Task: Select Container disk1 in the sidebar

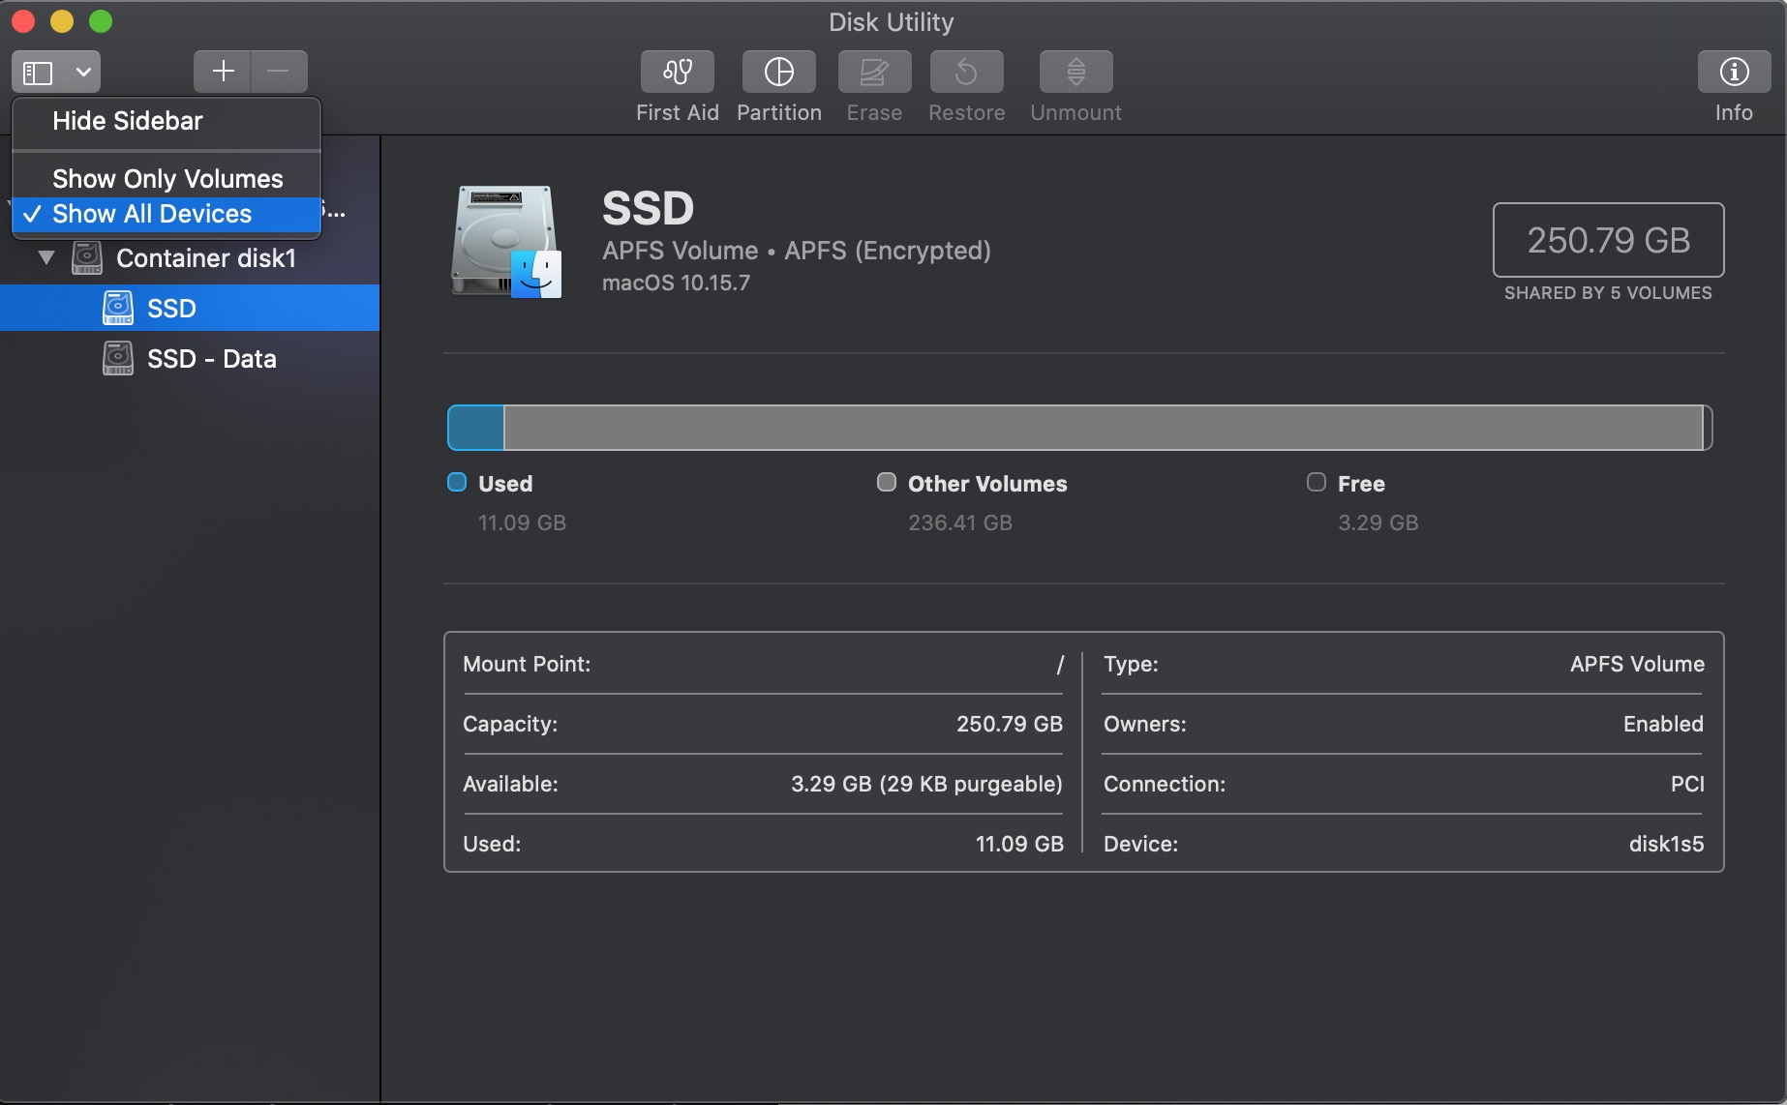Action: click(190, 258)
